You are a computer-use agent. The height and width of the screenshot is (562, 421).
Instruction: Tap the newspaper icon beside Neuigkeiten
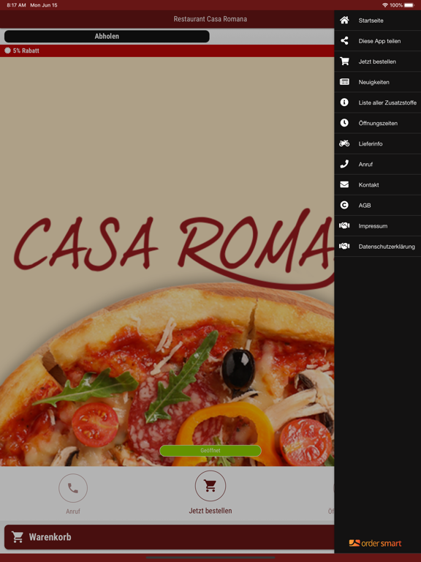click(x=344, y=82)
